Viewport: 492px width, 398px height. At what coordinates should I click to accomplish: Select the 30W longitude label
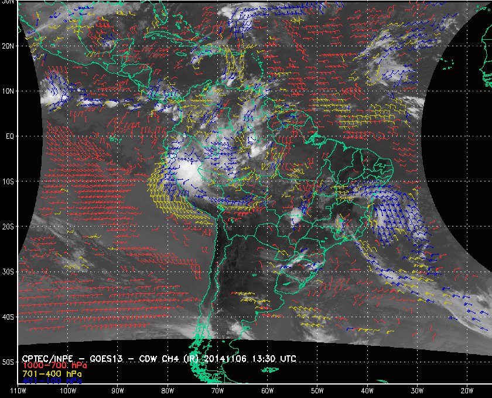pos(417,391)
